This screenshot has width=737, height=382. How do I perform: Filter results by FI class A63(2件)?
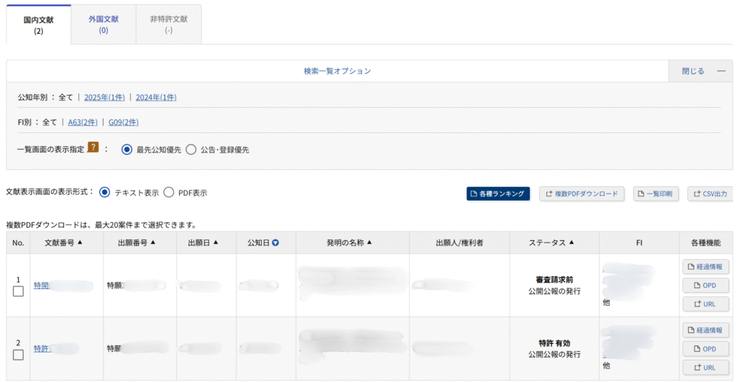[x=83, y=122]
